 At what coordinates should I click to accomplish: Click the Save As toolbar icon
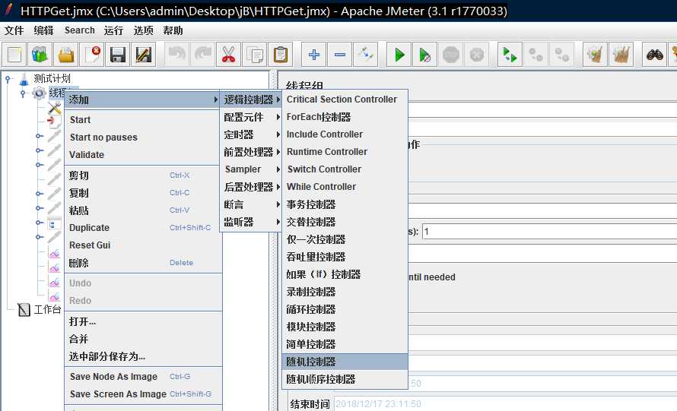pyautogui.click(x=143, y=55)
